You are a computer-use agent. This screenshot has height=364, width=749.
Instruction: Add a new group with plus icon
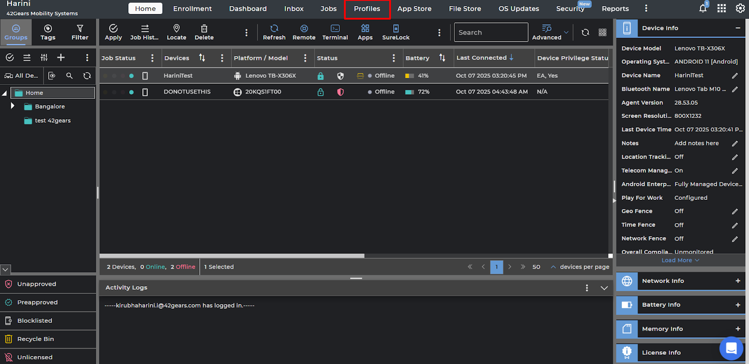tap(61, 58)
